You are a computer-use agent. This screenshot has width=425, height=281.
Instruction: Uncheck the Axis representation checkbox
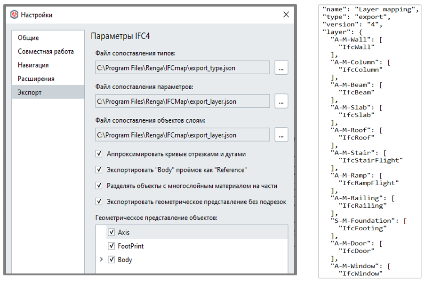[111, 232]
